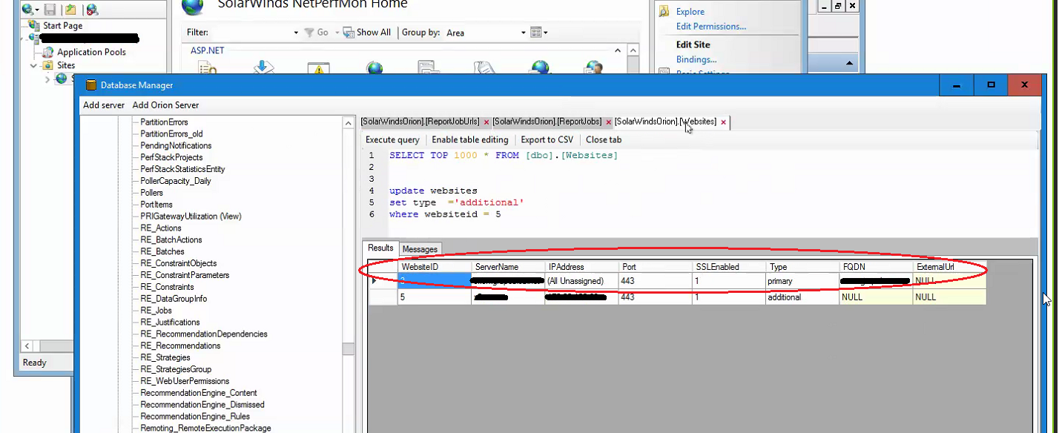Click the Show All icon in the filter toolbar
This screenshot has height=433, width=1059.
349,32
